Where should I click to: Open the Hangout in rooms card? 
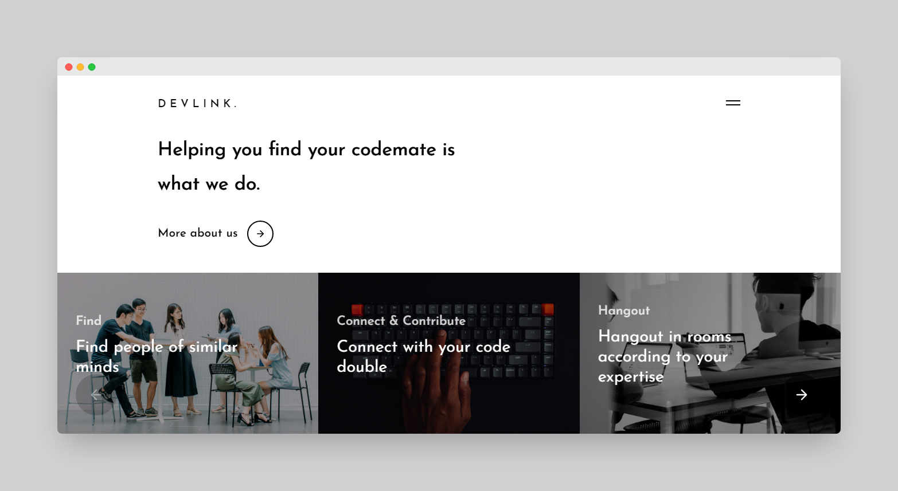pos(710,353)
